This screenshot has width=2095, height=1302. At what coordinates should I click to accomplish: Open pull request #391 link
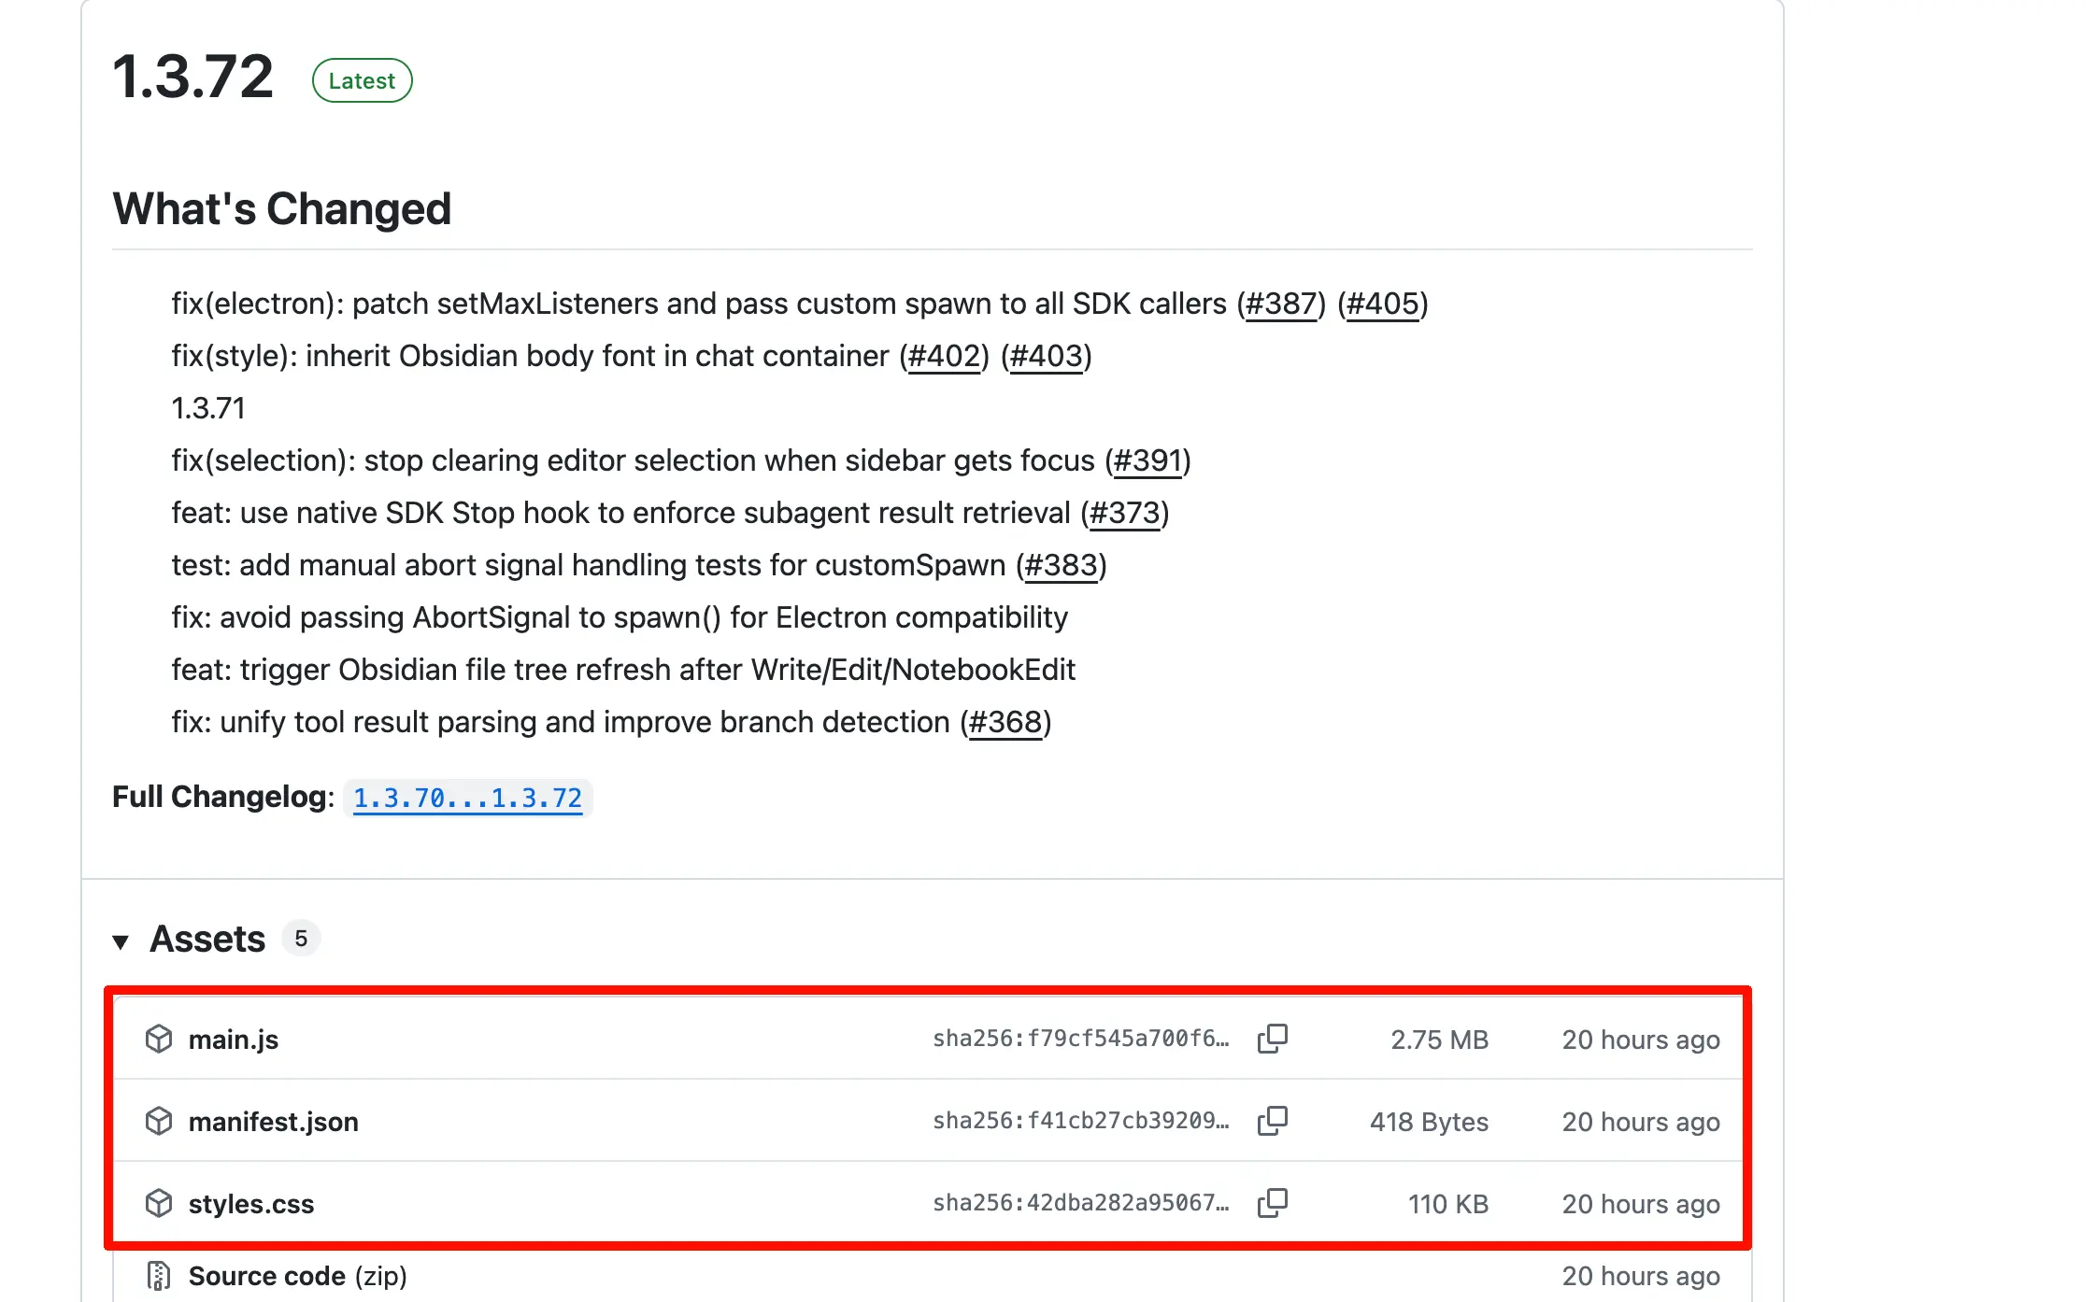click(x=1147, y=460)
